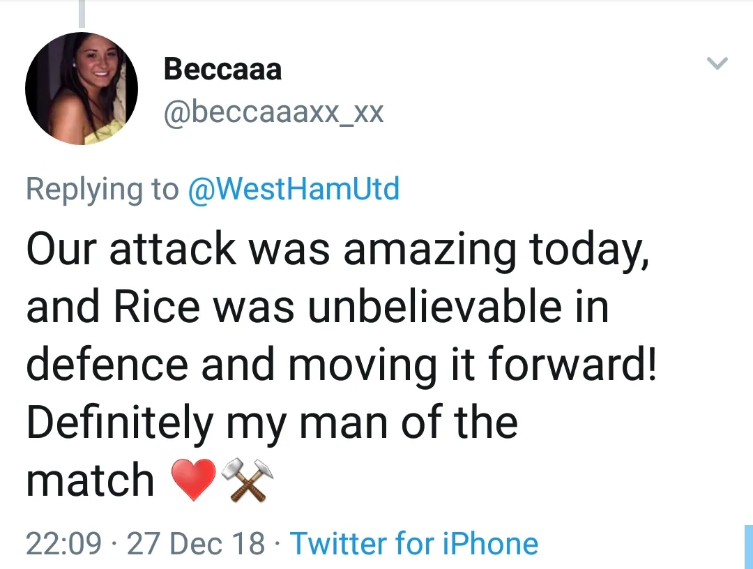753x569 pixels.
Task: Click the grey thread line above the avatar
Action: [x=82, y=14]
